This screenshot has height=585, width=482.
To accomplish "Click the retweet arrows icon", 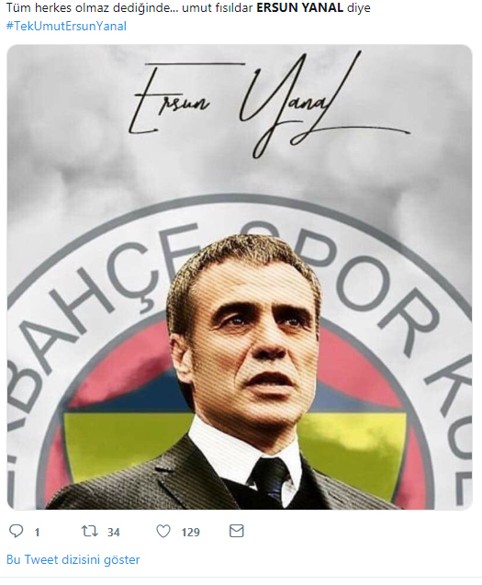I will 90,531.
